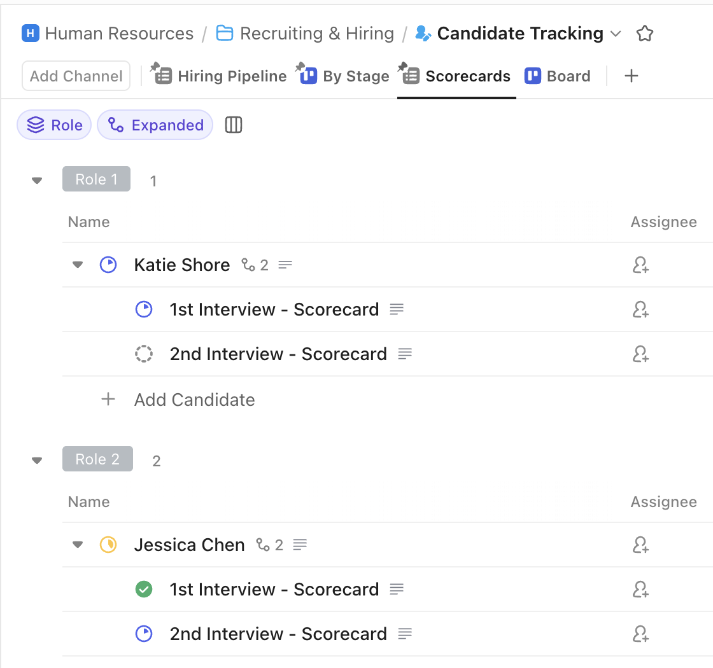Collapse the Role 1 group
Screen dimensions: 713x668
click(36, 180)
